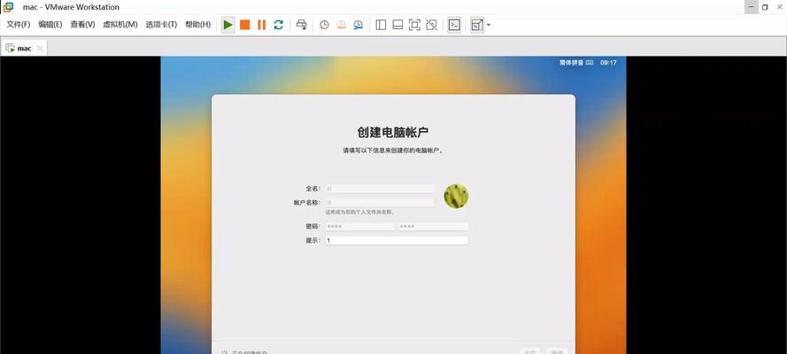The width and height of the screenshot is (787, 354).
Task: Click 简体拼音 input method in menu bar
Action: [x=572, y=63]
